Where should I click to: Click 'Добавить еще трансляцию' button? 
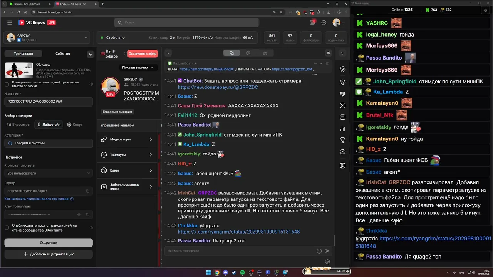(x=49, y=254)
